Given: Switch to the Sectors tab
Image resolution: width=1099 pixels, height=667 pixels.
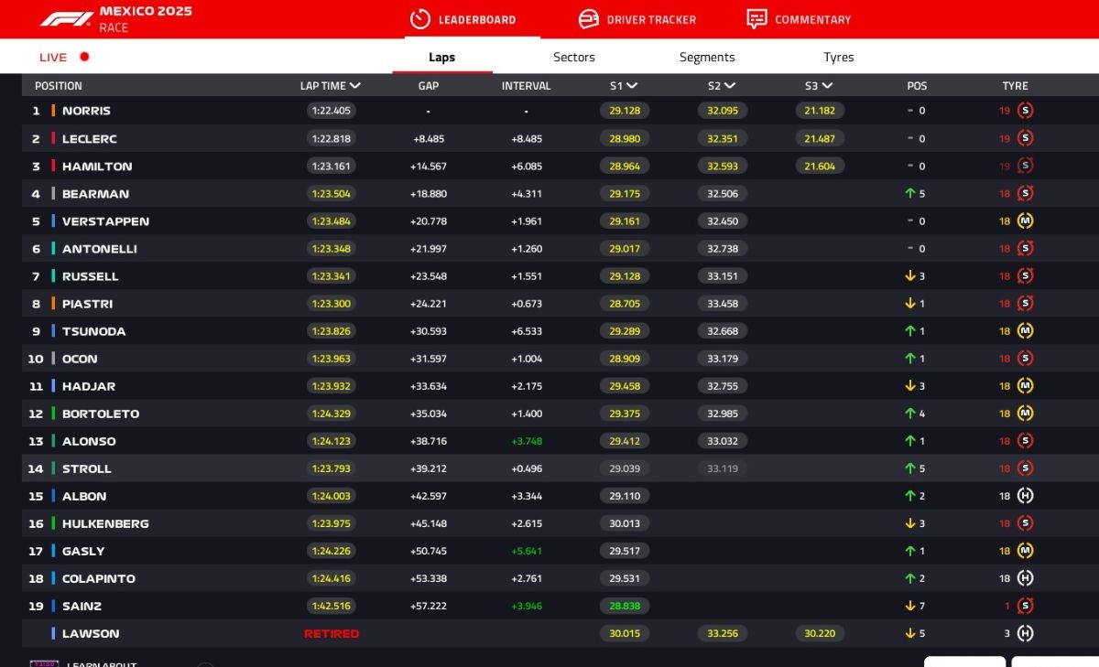Looking at the screenshot, I should click(x=573, y=57).
